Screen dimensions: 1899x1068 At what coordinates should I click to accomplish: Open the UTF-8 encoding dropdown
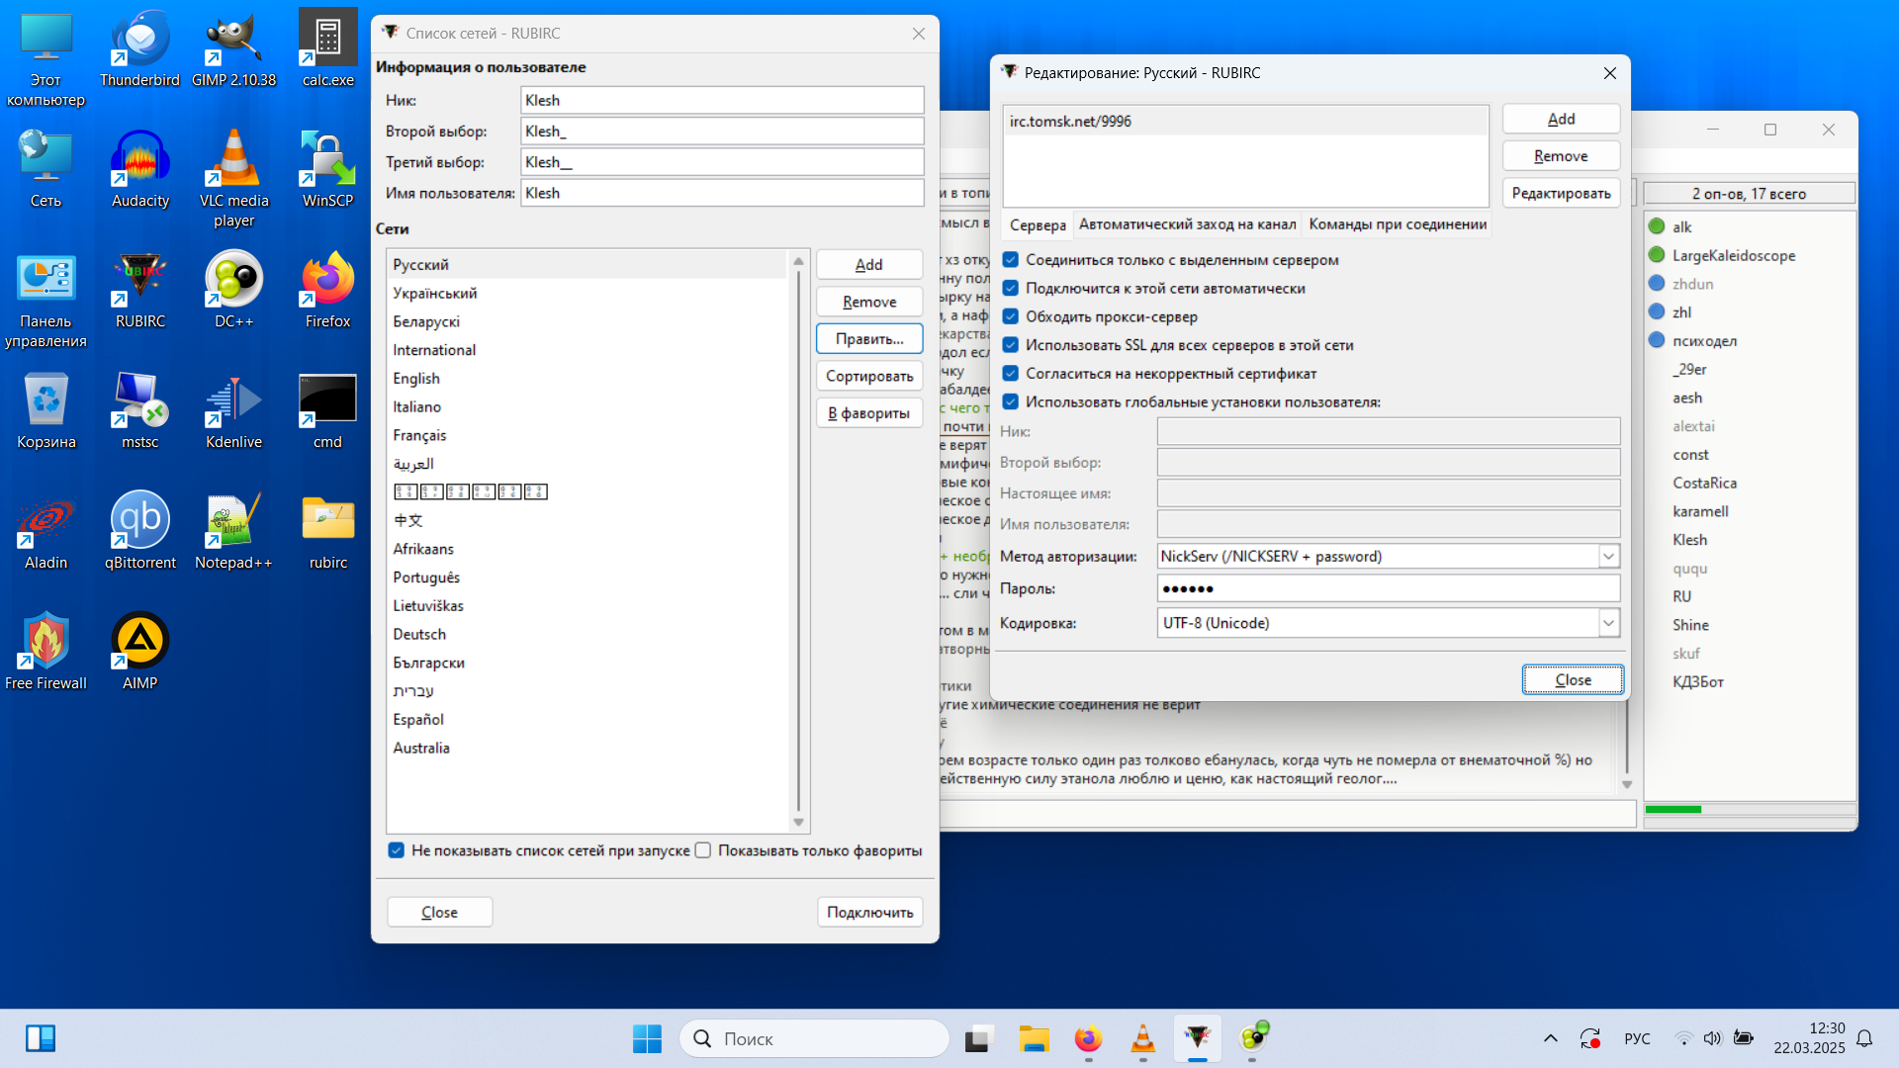point(1608,623)
